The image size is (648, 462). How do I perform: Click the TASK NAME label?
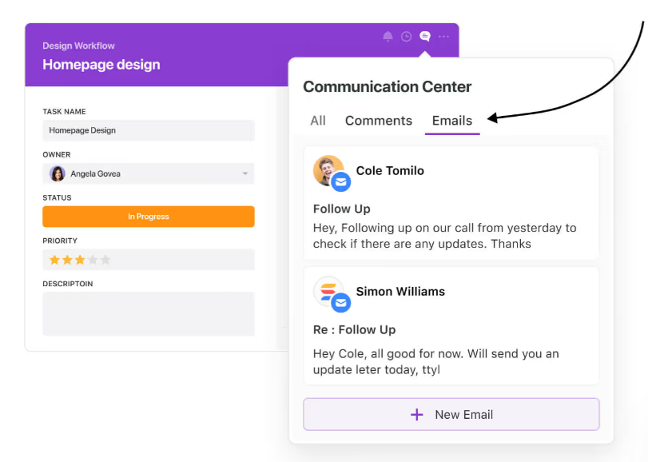pyautogui.click(x=64, y=112)
